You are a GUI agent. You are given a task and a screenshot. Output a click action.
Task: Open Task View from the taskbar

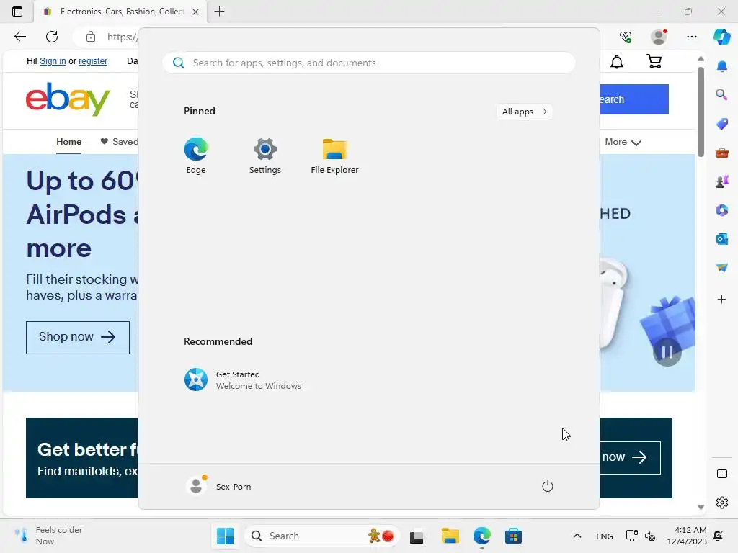pyautogui.click(x=417, y=536)
